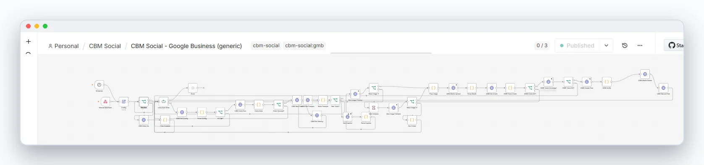Screen dimensions: 704x165
Task: Open the Gen Failed code node
Action: point(412,120)
